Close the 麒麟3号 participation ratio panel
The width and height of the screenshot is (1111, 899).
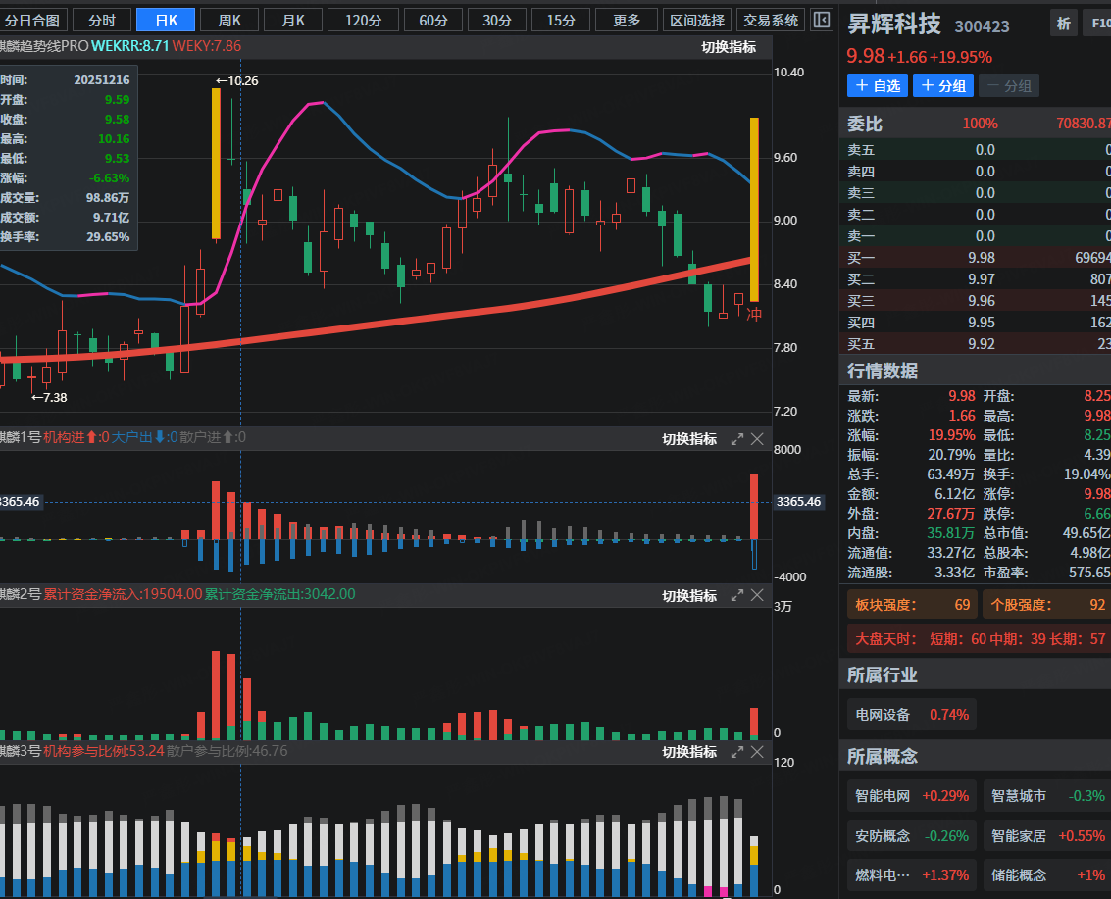(x=757, y=751)
